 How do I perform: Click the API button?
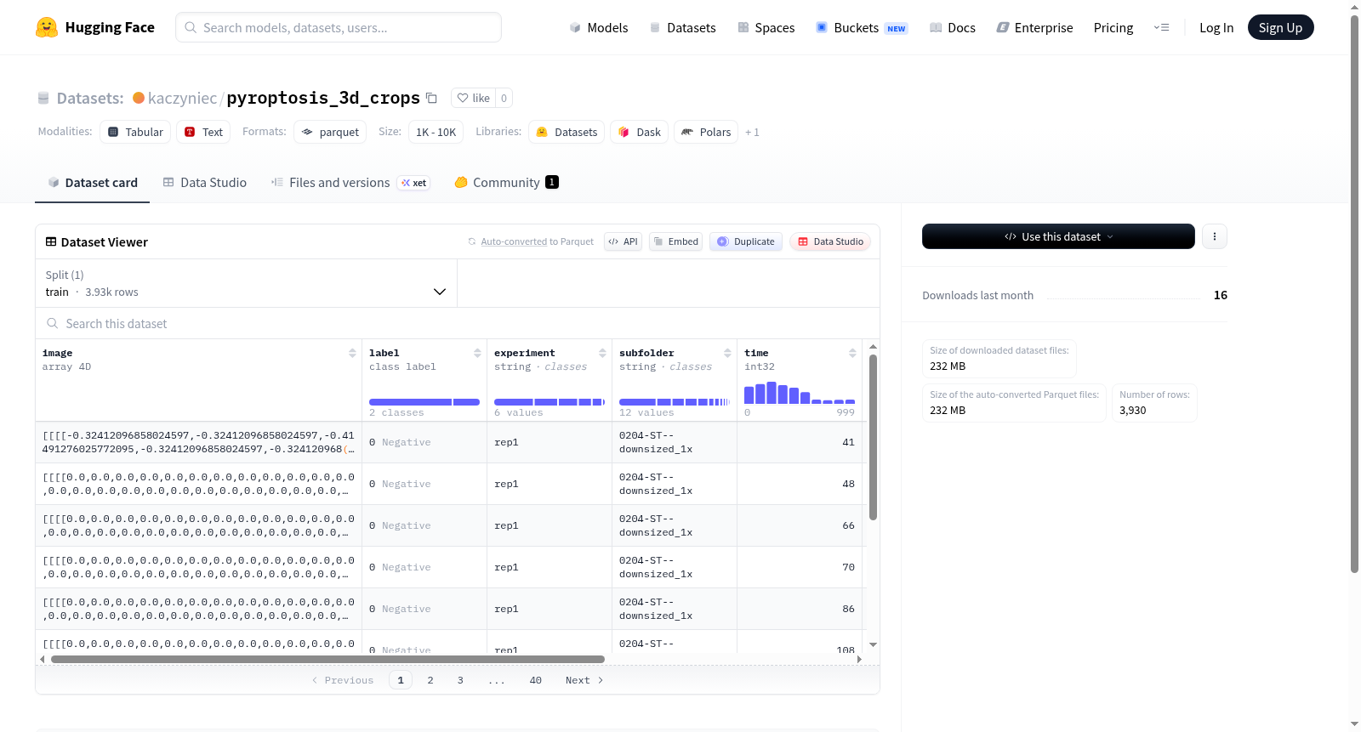tap(623, 241)
